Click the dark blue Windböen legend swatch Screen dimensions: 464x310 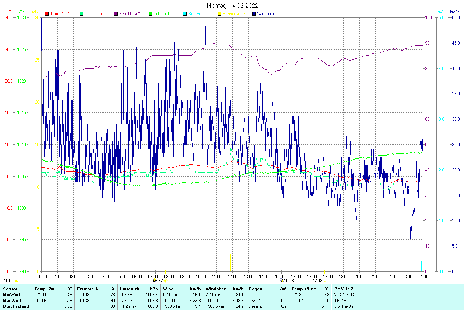(254, 14)
